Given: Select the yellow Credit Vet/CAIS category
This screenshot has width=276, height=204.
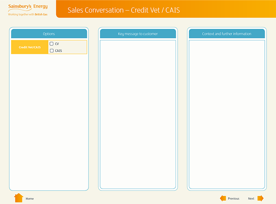Looking at the screenshot, I should [x=30, y=47].
